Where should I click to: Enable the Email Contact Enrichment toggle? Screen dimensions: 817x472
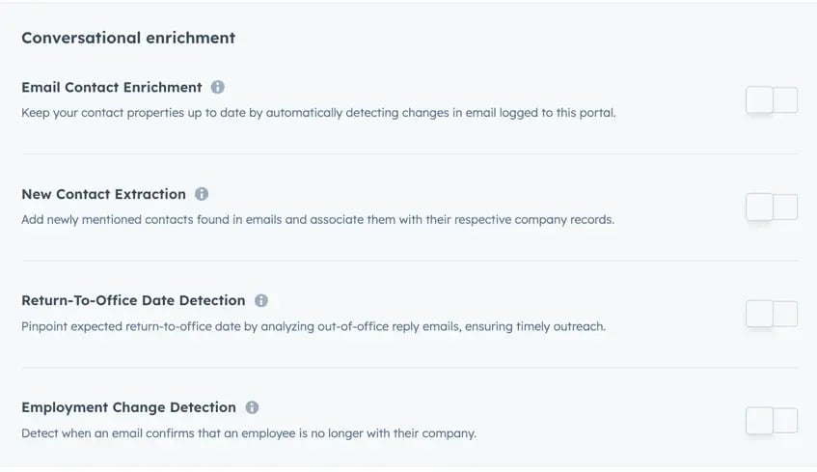coord(771,99)
